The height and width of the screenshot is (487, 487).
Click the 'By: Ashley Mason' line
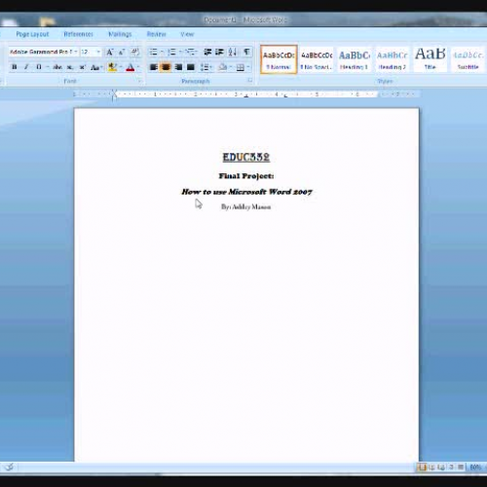[245, 206]
